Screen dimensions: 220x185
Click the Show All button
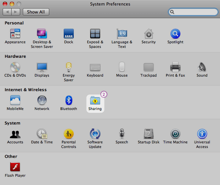coord(36,12)
